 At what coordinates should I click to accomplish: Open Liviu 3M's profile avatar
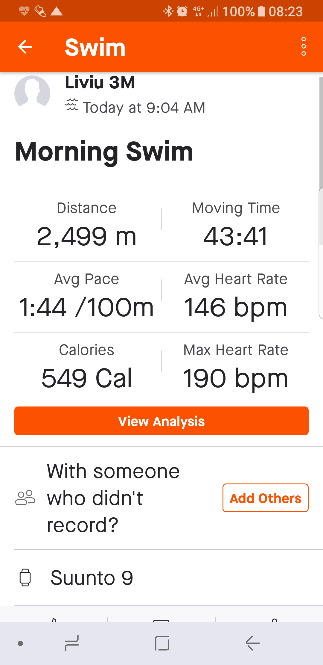[x=32, y=93]
